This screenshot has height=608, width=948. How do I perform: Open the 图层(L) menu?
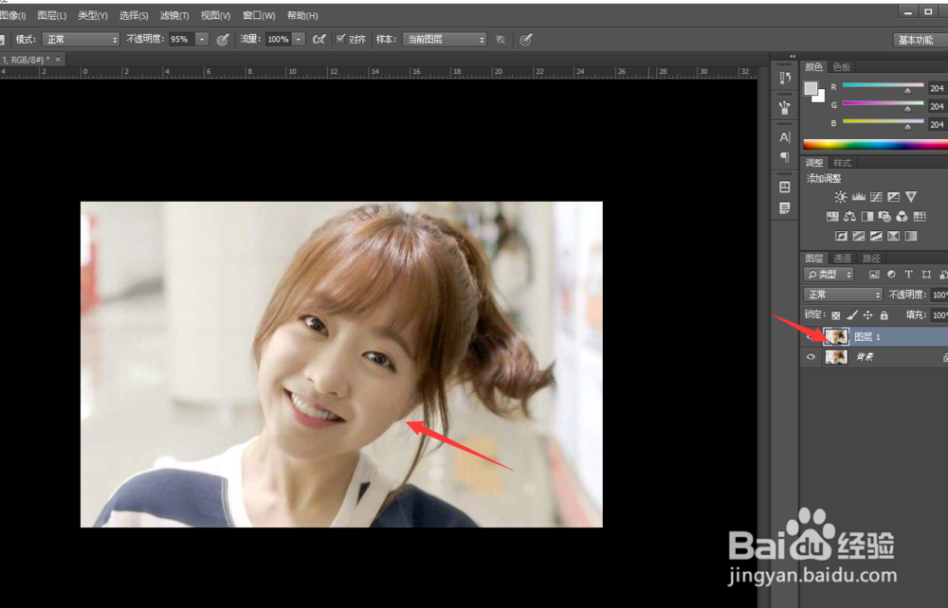click(x=52, y=16)
